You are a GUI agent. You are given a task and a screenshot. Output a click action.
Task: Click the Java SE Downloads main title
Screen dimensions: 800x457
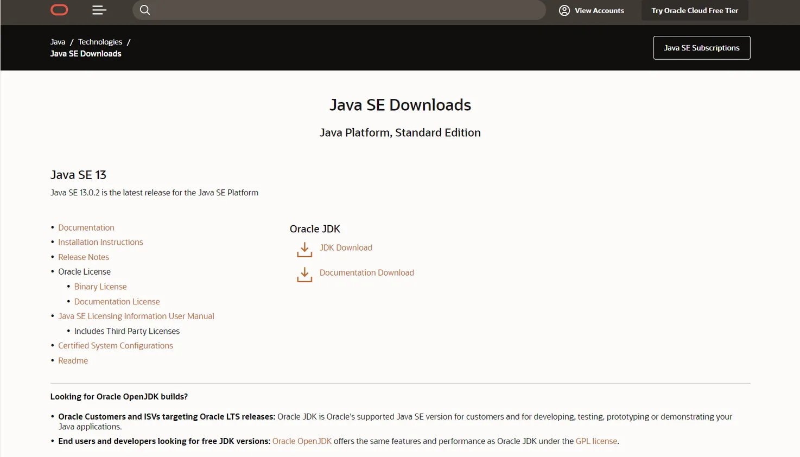click(x=400, y=105)
